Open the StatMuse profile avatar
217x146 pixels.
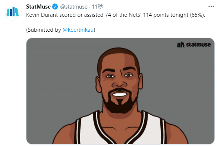coord(13,12)
